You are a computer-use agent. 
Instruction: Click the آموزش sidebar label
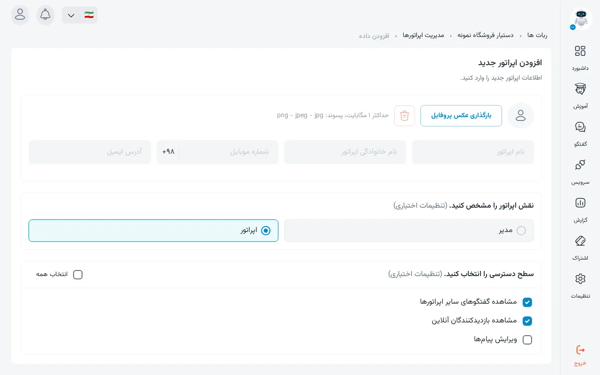coord(580,106)
